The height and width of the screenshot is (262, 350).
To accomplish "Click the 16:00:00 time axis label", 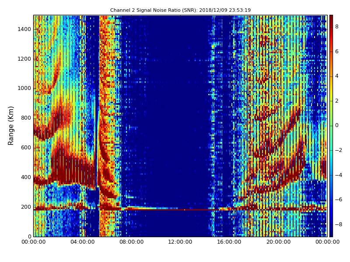I will (229, 242).
